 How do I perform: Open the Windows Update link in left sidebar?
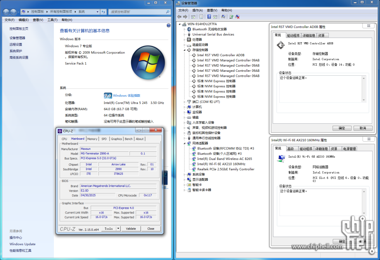tap(22, 244)
